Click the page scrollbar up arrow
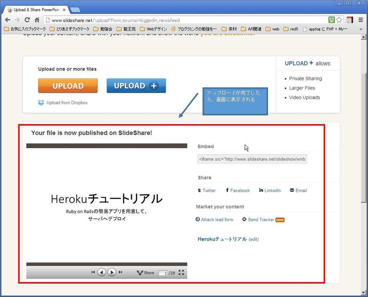This screenshot has width=368, height=297. (363, 37)
